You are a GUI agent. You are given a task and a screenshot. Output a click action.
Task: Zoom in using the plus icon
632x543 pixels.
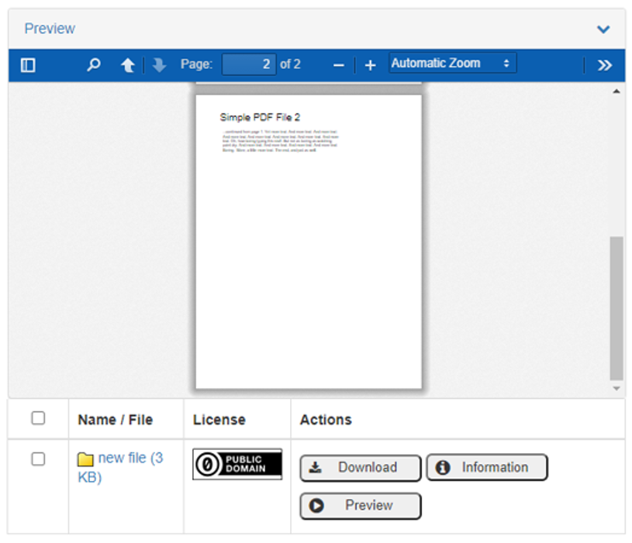(370, 65)
